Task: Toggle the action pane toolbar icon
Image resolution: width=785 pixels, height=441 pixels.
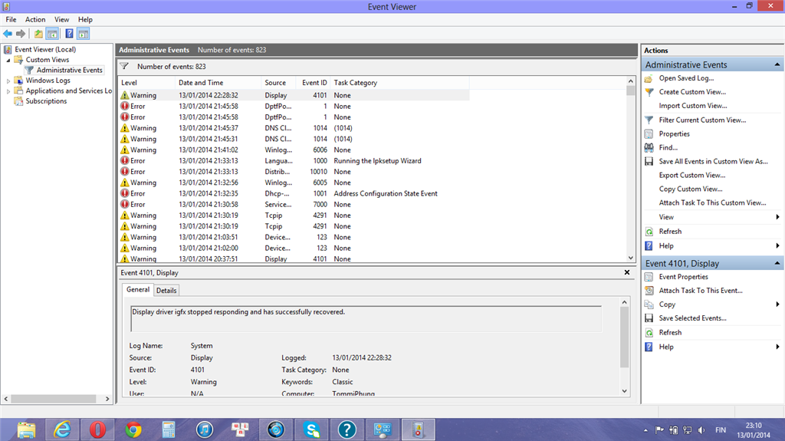Action: (x=83, y=34)
